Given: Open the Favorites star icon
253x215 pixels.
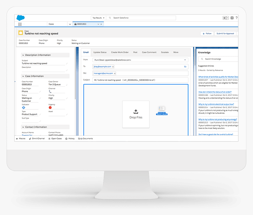Looking at the screenshot, I should [224, 18].
